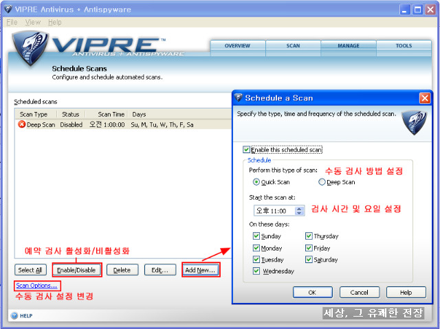Viewport: 440px width, 329px height.
Task: Close the Schedule a Scan dialog
Action: coord(425,98)
